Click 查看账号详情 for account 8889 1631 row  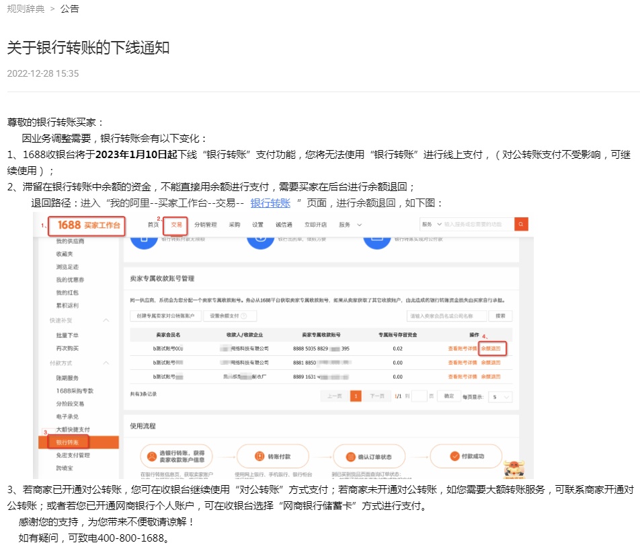(463, 377)
